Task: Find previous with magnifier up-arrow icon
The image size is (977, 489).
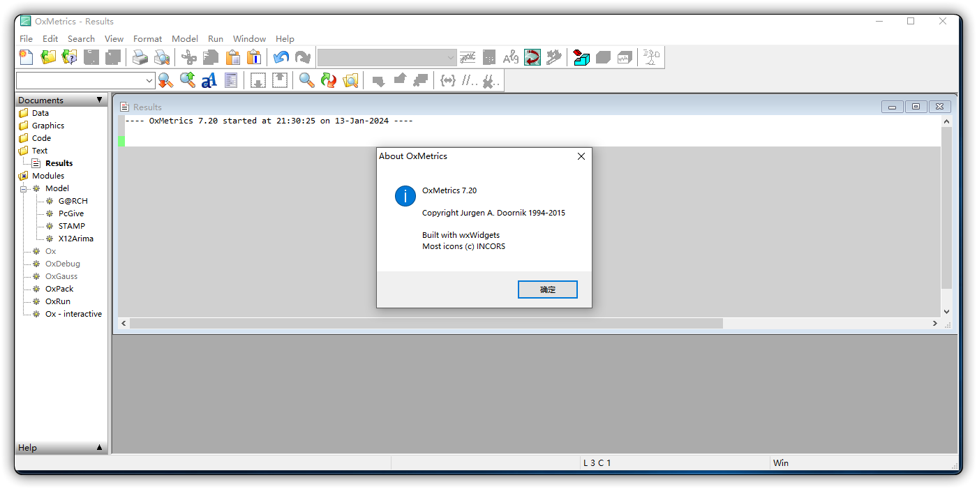Action: pyautogui.click(x=188, y=81)
